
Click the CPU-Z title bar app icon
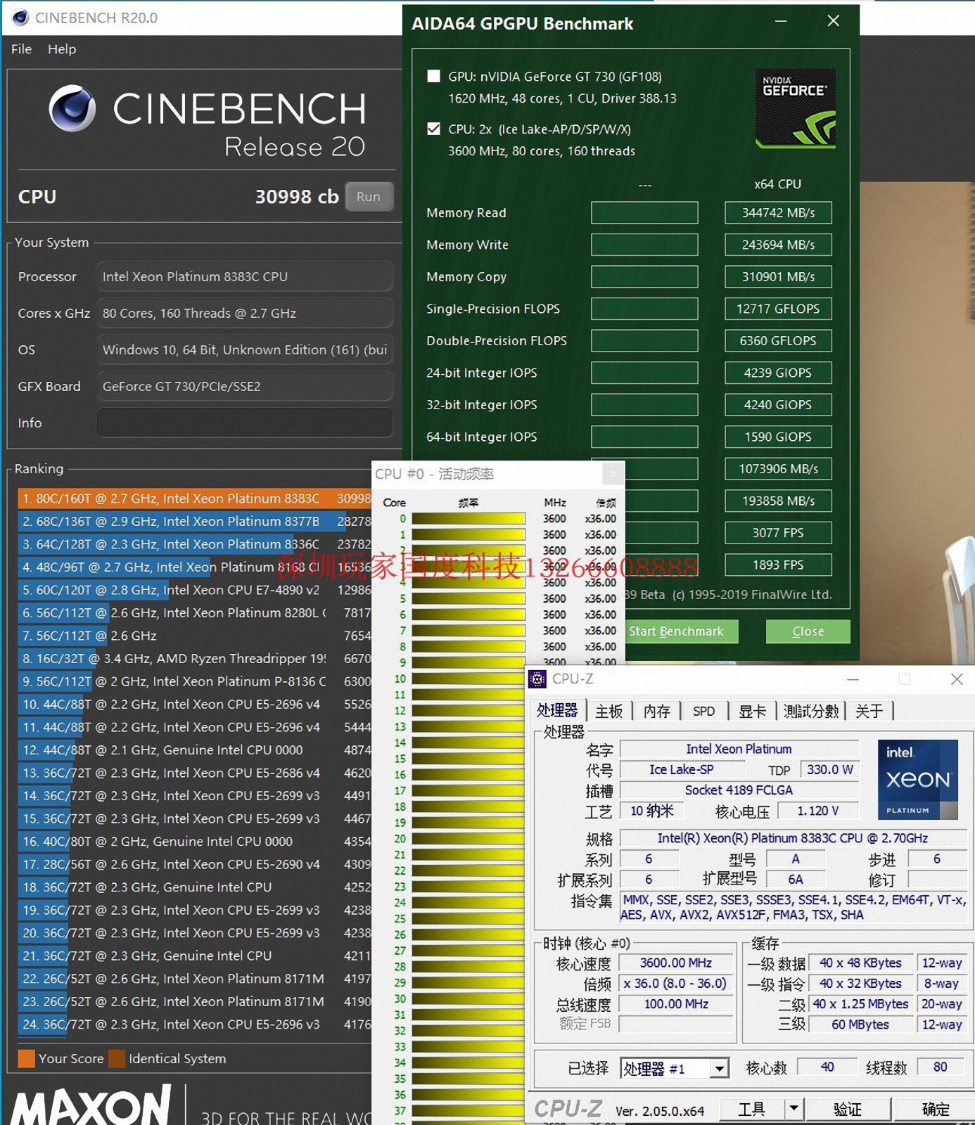[x=537, y=679]
